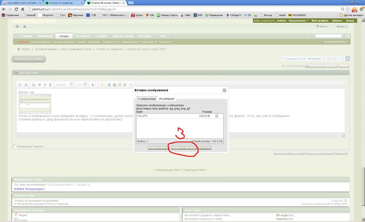
Task: Click the forum search input field
Action: coord(330,36)
